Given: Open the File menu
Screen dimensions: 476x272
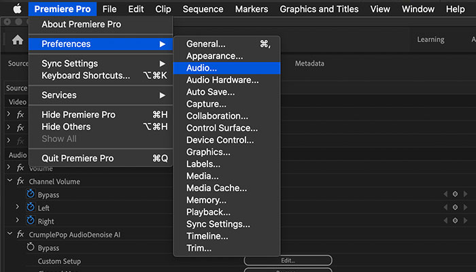Looking at the screenshot, I should (109, 9).
